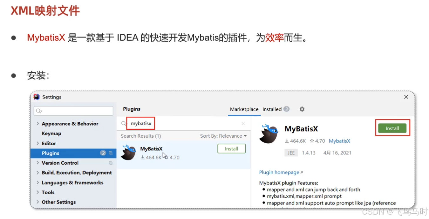
Task: Expand the Version Control node
Action: [38, 163]
